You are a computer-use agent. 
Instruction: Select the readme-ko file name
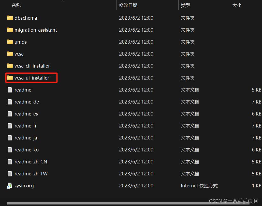click(x=26, y=150)
